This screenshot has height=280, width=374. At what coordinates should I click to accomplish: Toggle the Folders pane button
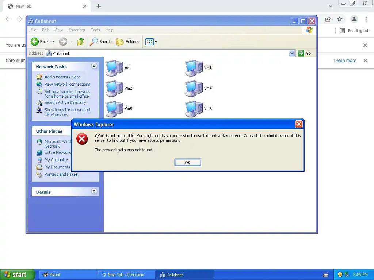click(x=127, y=42)
